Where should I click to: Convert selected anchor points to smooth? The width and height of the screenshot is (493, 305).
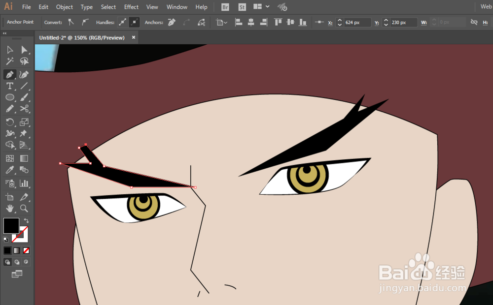click(x=85, y=22)
